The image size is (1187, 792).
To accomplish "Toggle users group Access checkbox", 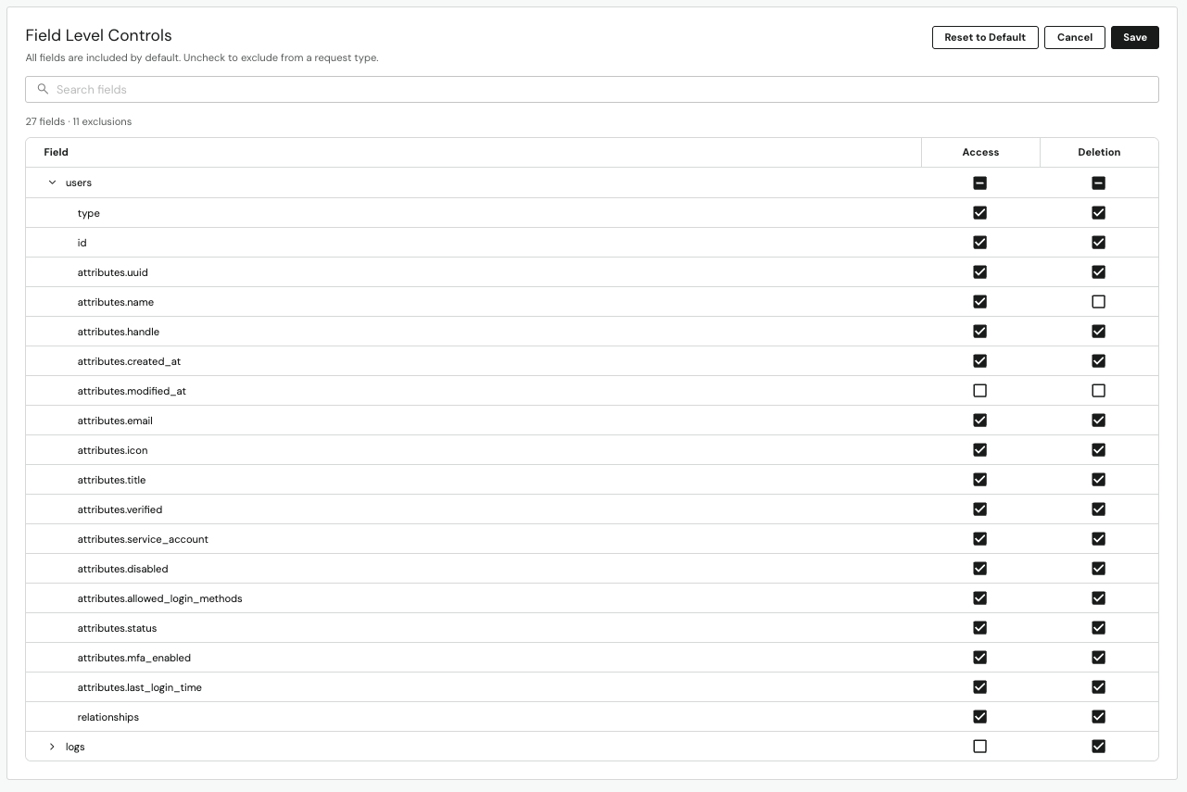I will click(980, 183).
